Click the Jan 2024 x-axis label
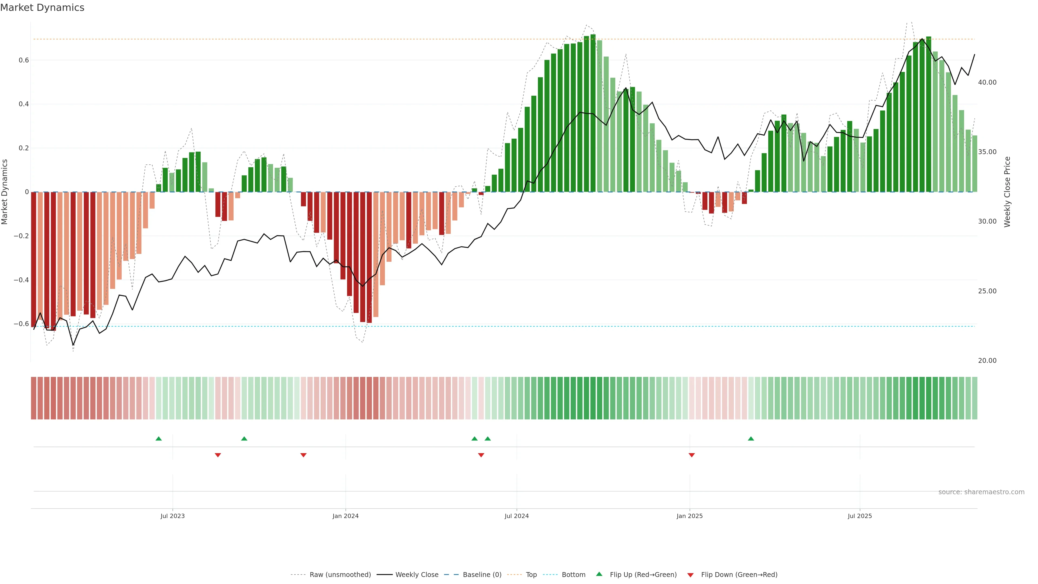Viewport: 1038px width, 584px height. (x=345, y=516)
